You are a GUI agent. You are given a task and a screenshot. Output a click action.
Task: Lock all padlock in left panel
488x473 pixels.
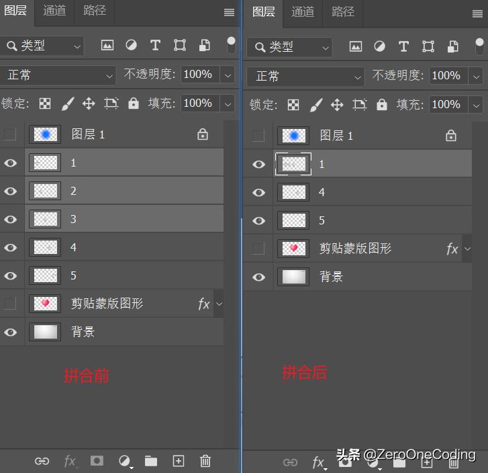(134, 103)
